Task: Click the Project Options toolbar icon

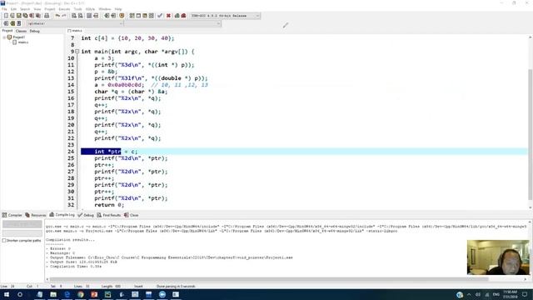Action: [x=122, y=16]
